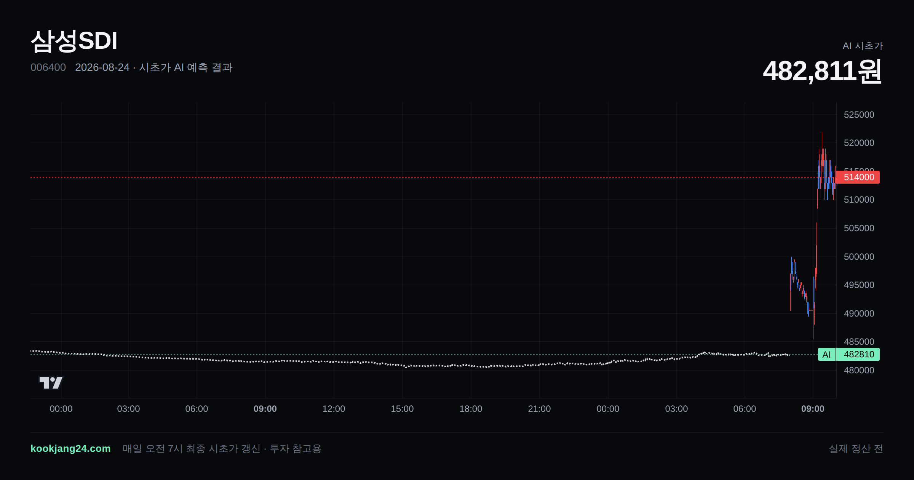Click the 495000 price axis label
The height and width of the screenshot is (480, 914).
[x=859, y=285]
